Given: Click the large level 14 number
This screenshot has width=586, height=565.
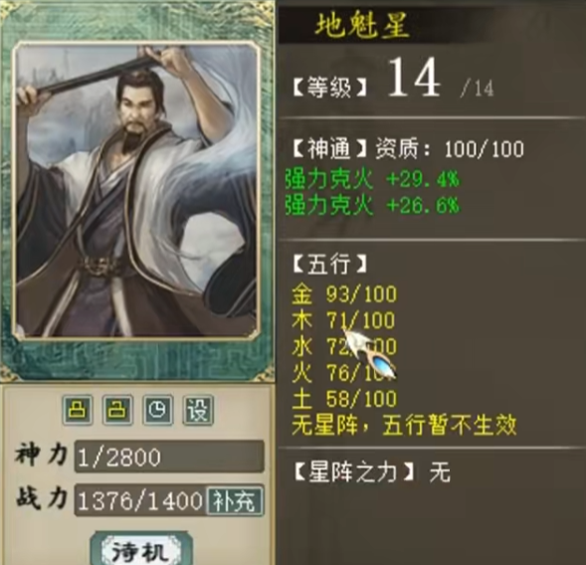Looking at the screenshot, I should tap(413, 78).
